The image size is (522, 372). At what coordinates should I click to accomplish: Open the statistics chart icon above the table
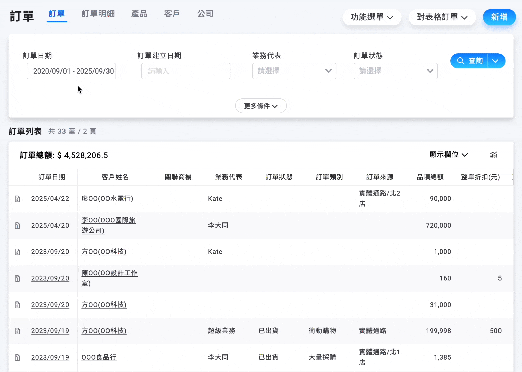click(x=494, y=155)
